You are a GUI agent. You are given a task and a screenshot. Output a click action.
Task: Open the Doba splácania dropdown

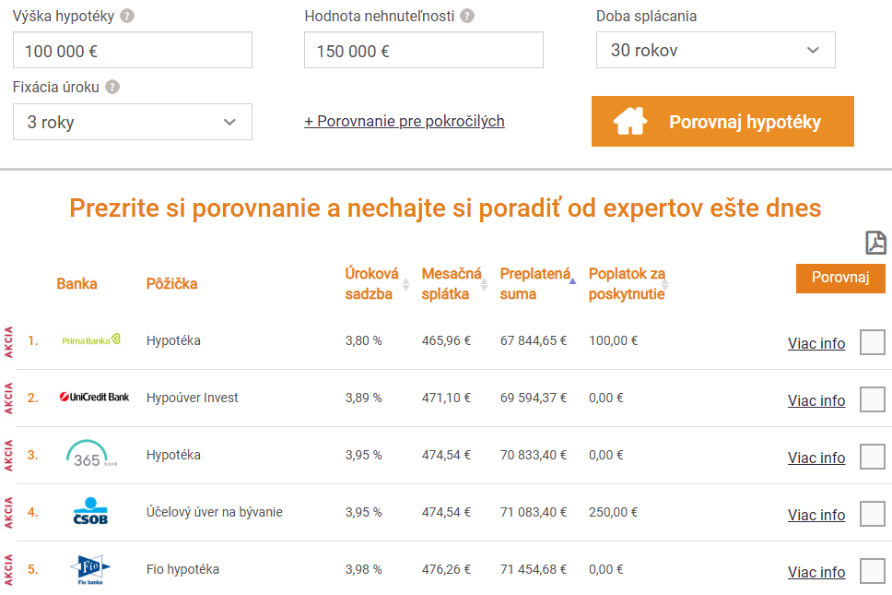(x=715, y=50)
